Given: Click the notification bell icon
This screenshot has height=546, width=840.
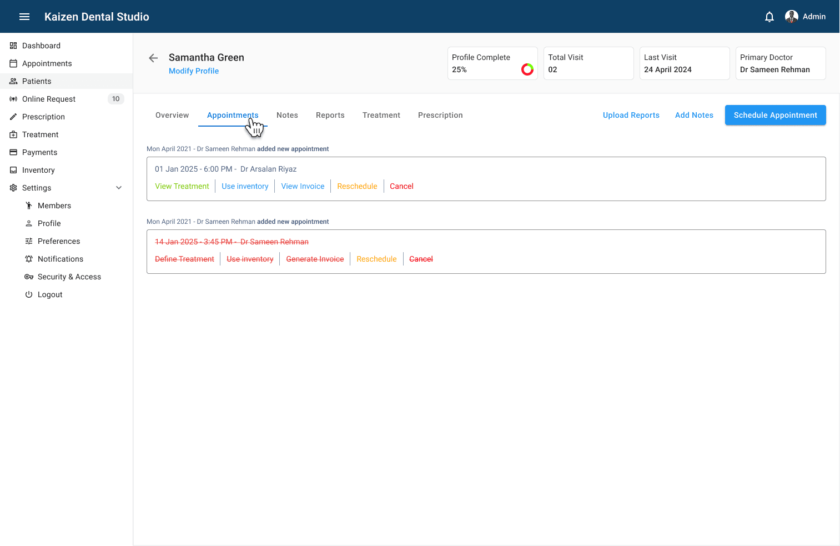Looking at the screenshot, I should pyautogui.click(x=769, y=17).
